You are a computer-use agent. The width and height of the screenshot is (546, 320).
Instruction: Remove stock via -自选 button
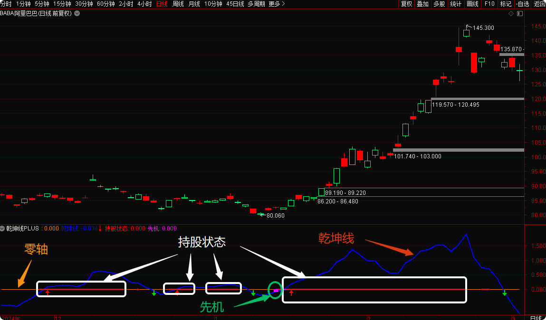coord(523,4)
